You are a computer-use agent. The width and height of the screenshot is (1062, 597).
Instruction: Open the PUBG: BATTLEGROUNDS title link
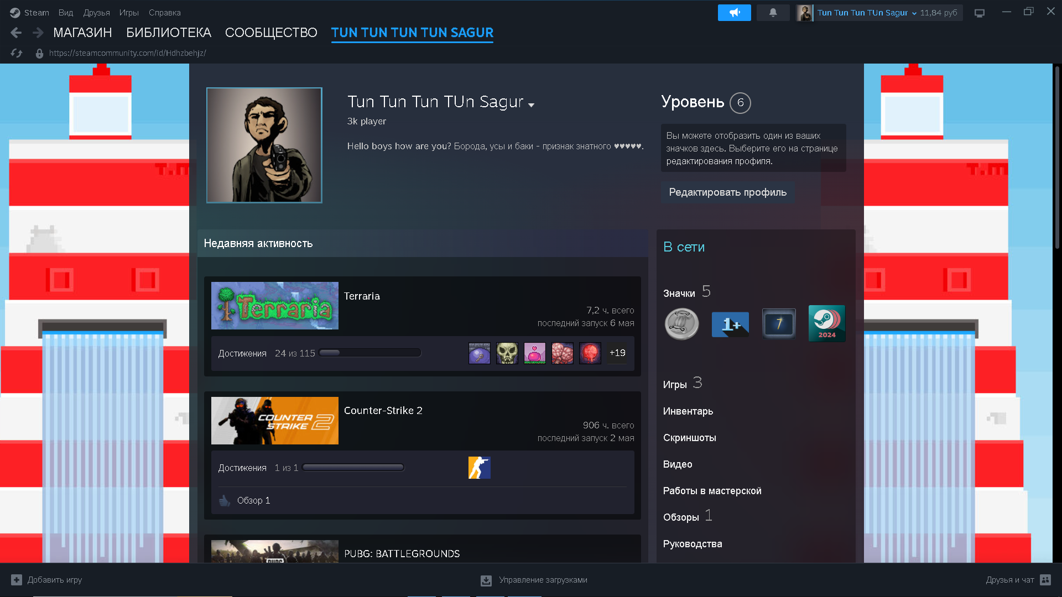point(402,554)
